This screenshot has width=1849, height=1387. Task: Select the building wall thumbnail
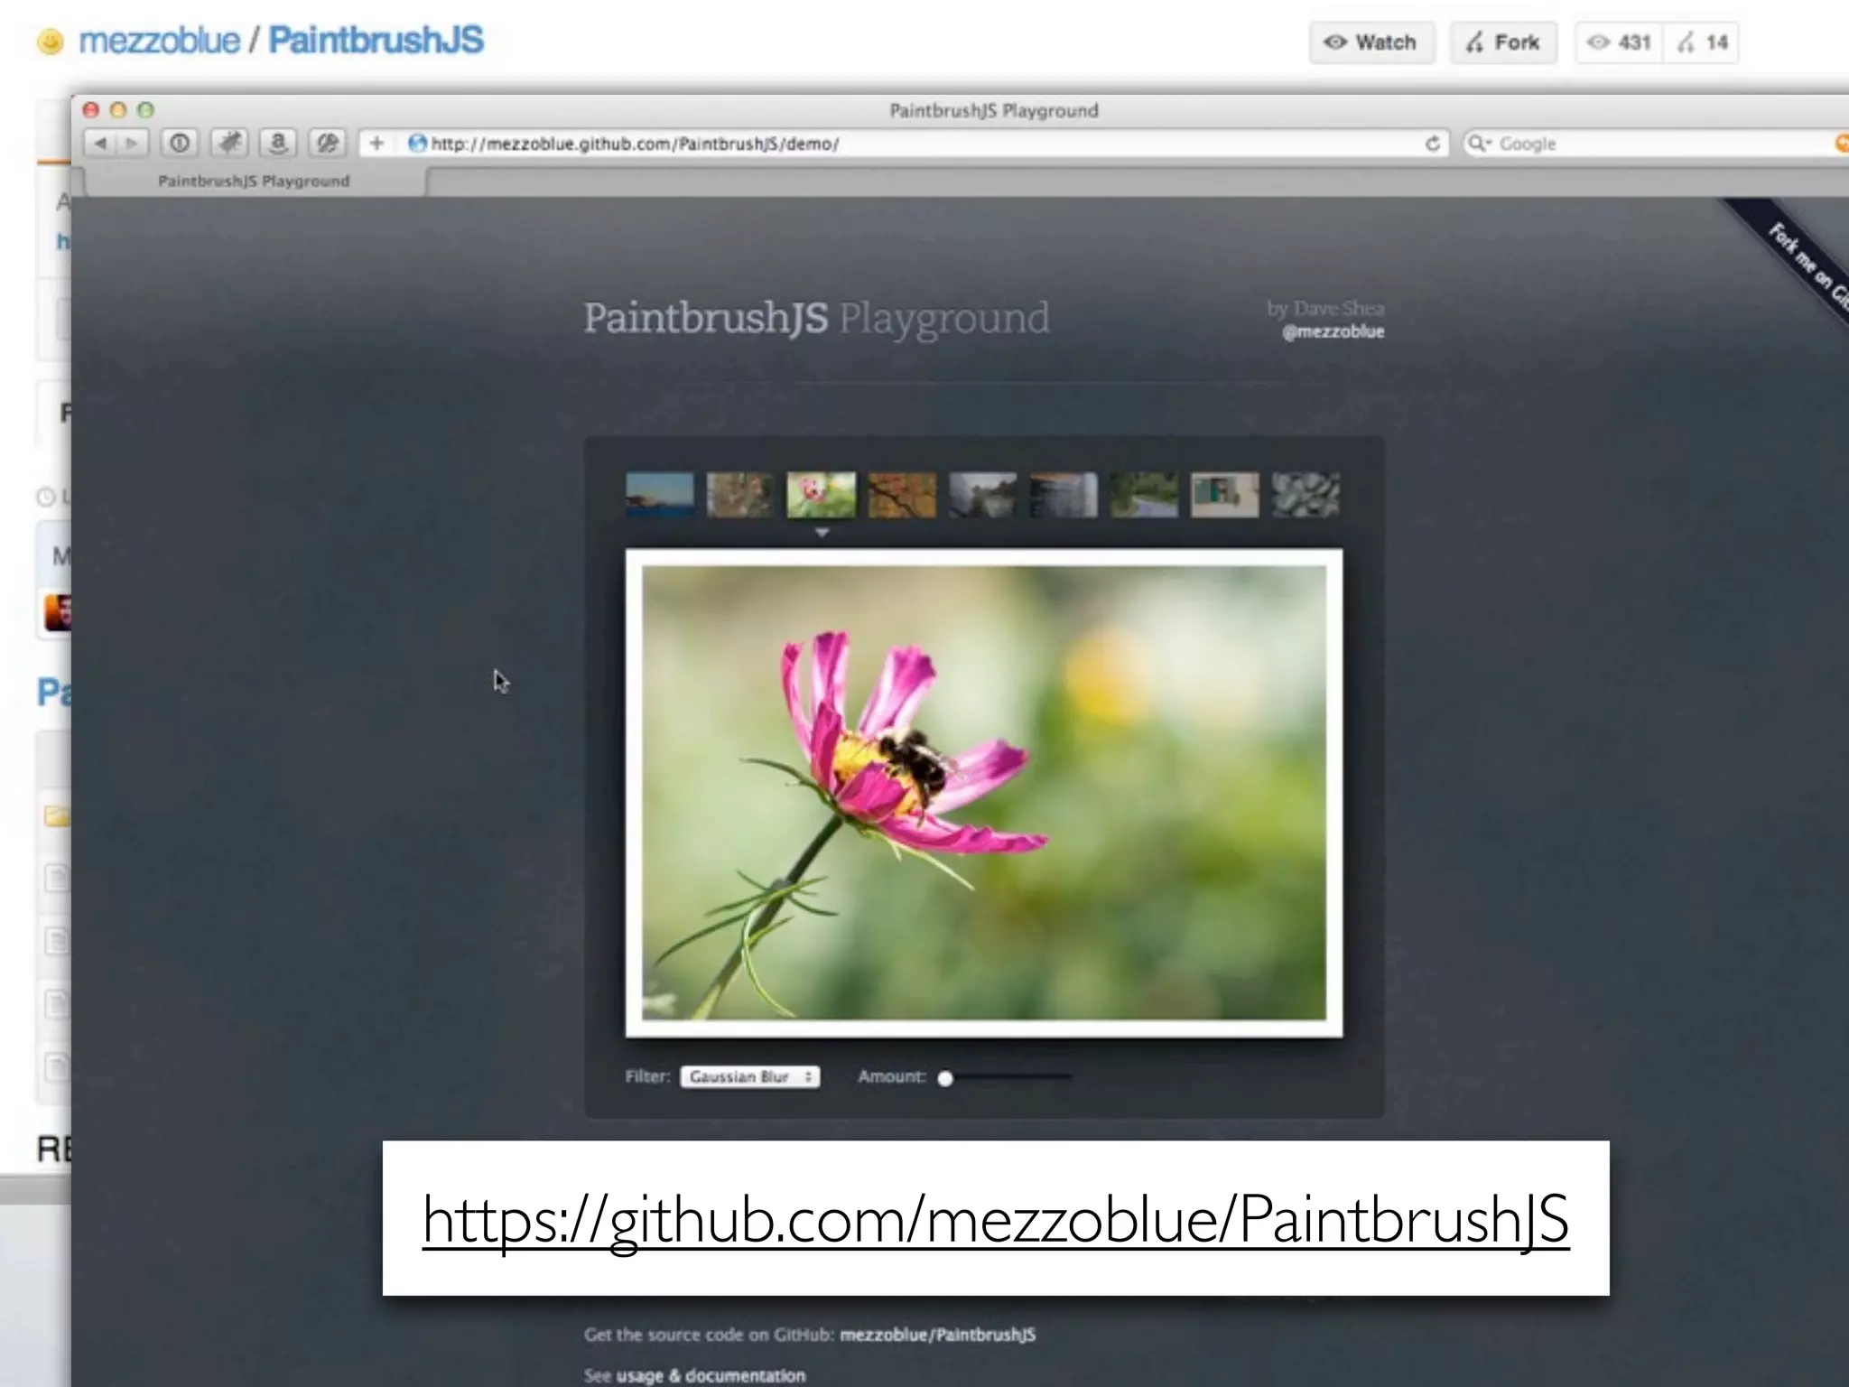(x=1225, y=494)
